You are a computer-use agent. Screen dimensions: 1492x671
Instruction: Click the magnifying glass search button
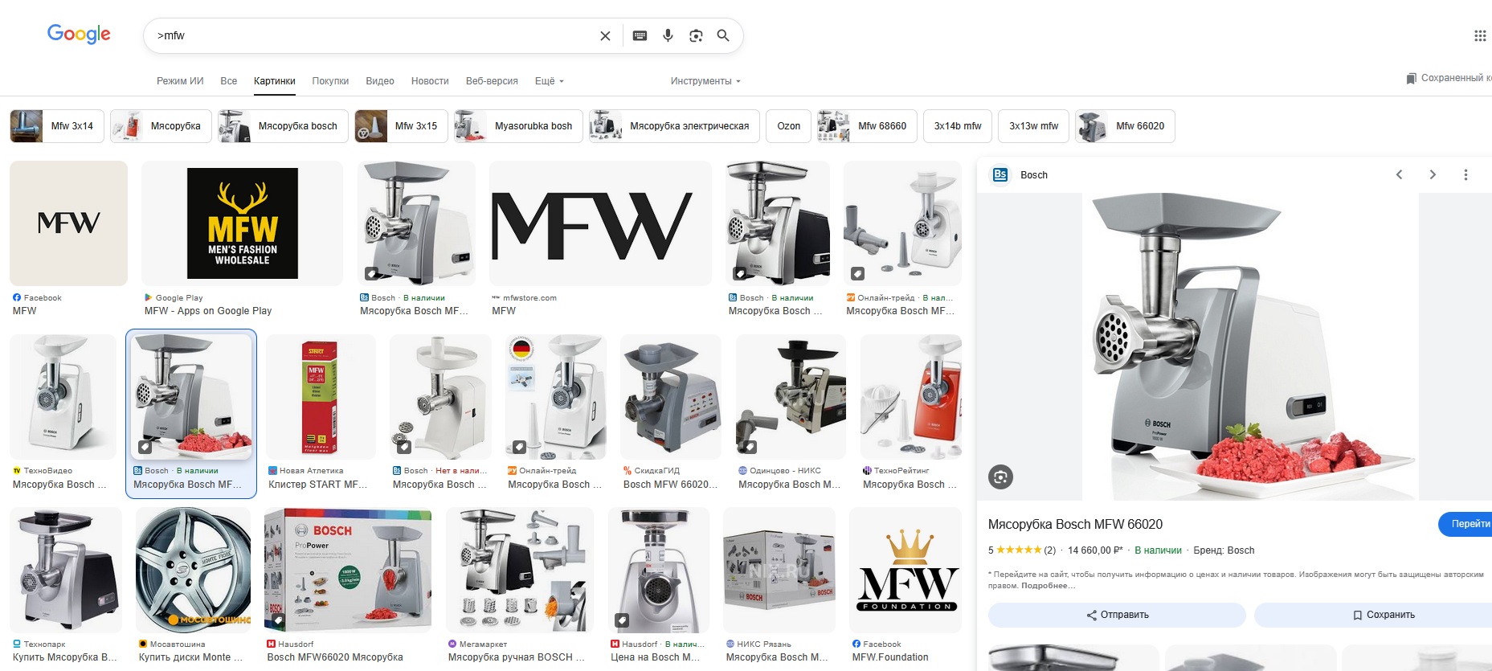coord(723,35)
